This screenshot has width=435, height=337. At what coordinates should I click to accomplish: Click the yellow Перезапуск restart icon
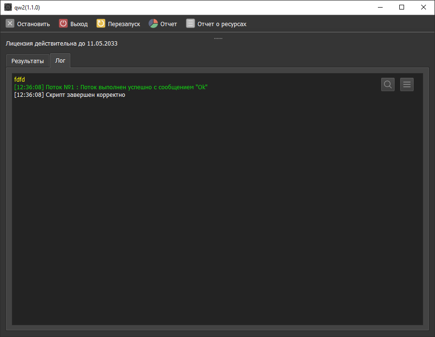click(101, 24)
